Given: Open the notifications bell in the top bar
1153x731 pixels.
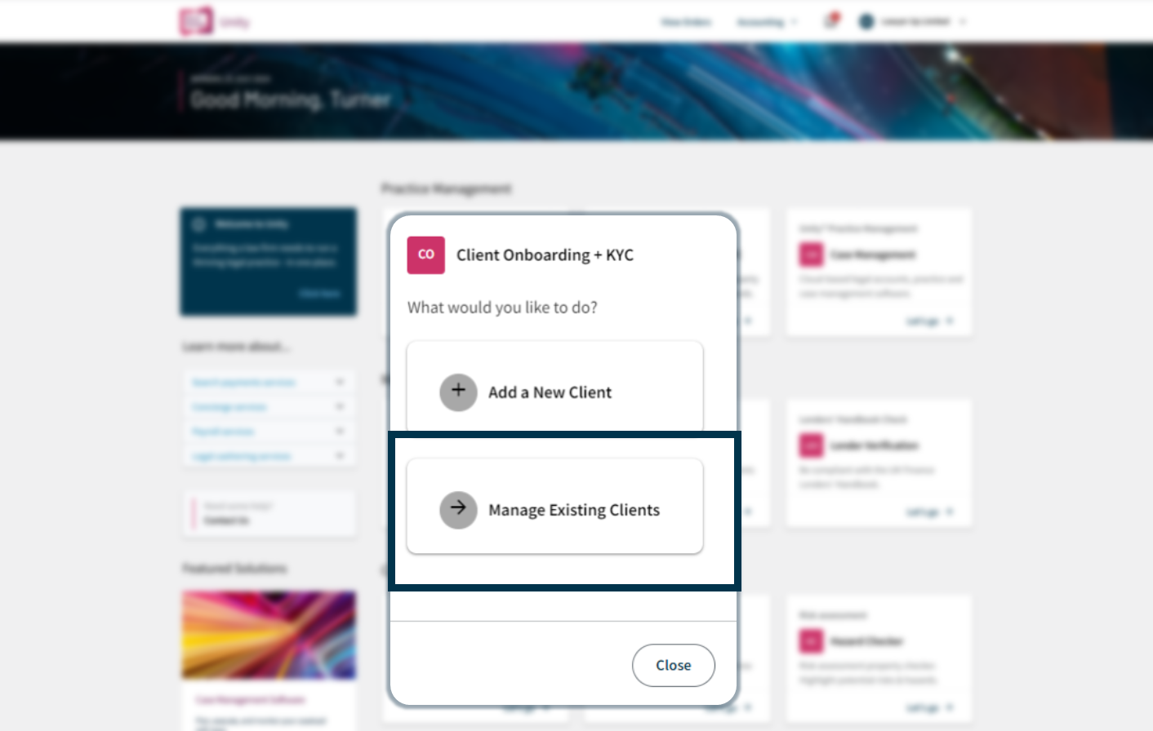Looking at the screenshot, I should click(831, 21).
